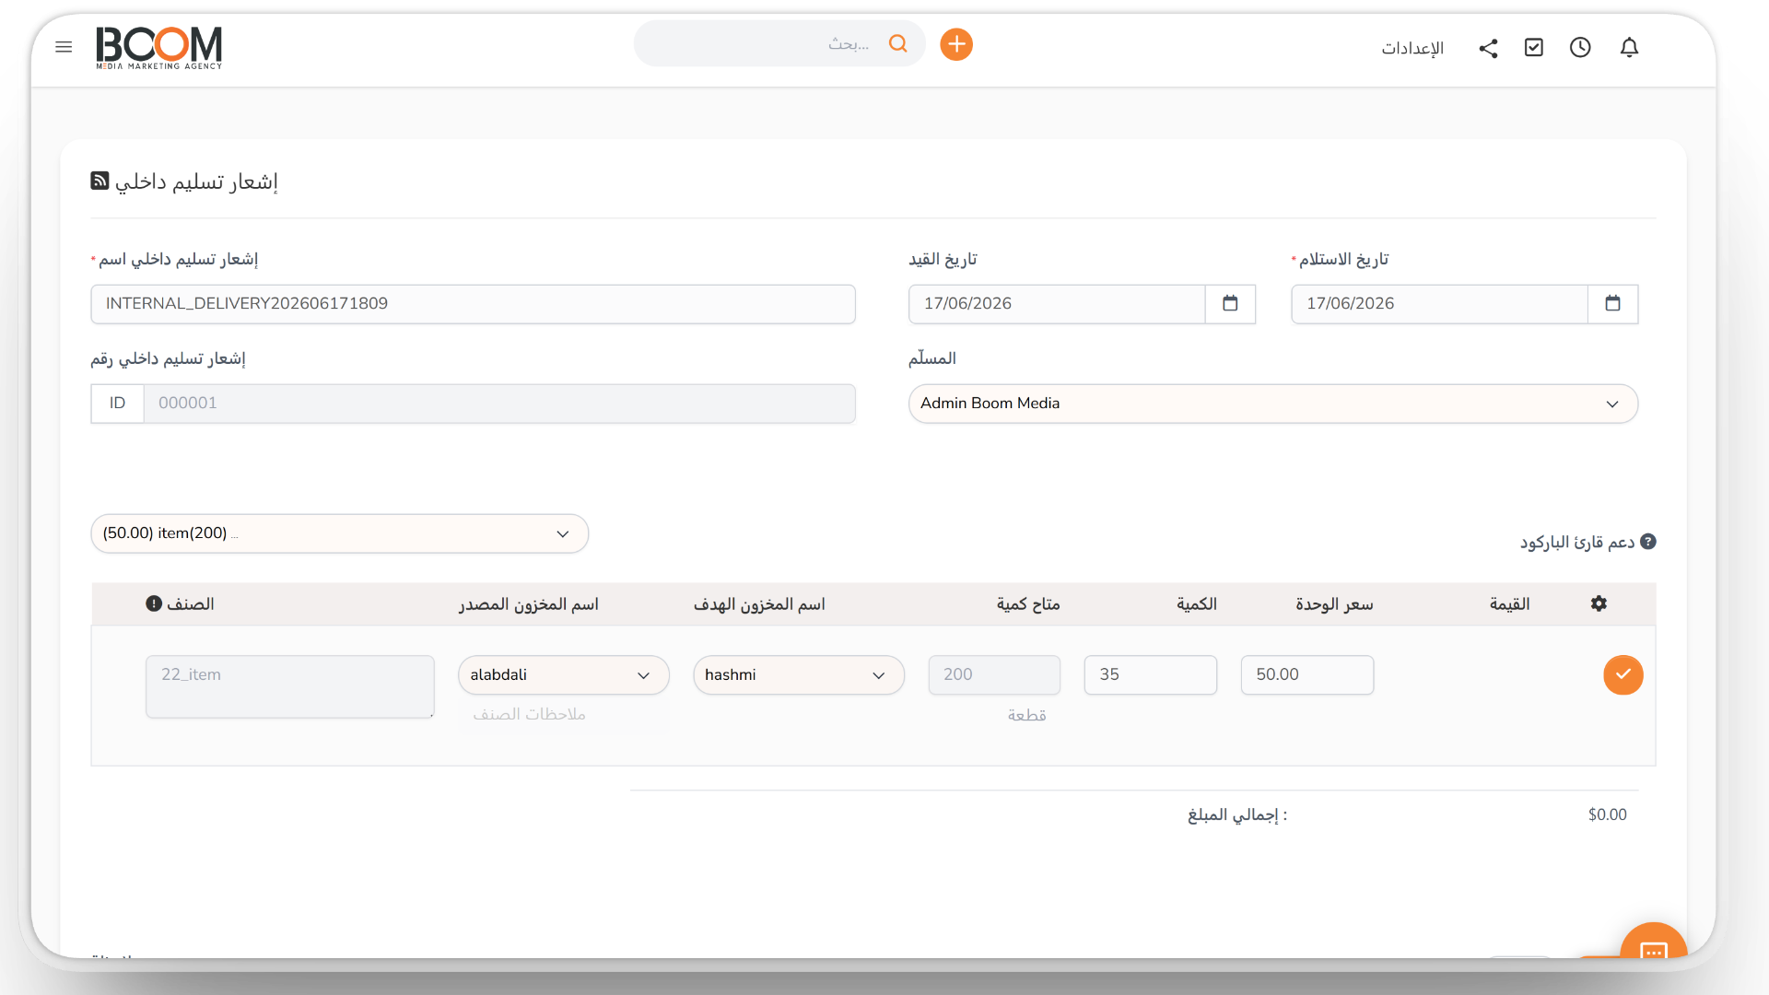The width and height of the screenshot is (1769, 995).
Task: Click the ID prefix label
Action: click(117, 404)
